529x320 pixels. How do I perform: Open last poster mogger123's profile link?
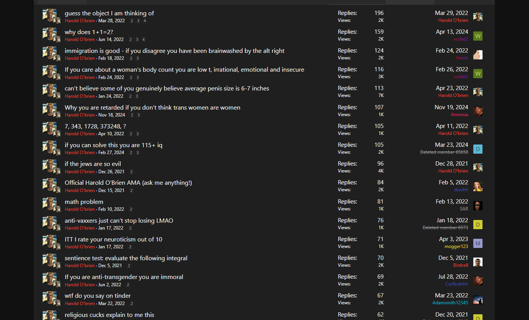[456, 246]
